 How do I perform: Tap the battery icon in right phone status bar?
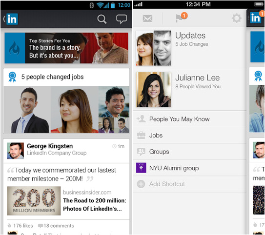point(259,4)
